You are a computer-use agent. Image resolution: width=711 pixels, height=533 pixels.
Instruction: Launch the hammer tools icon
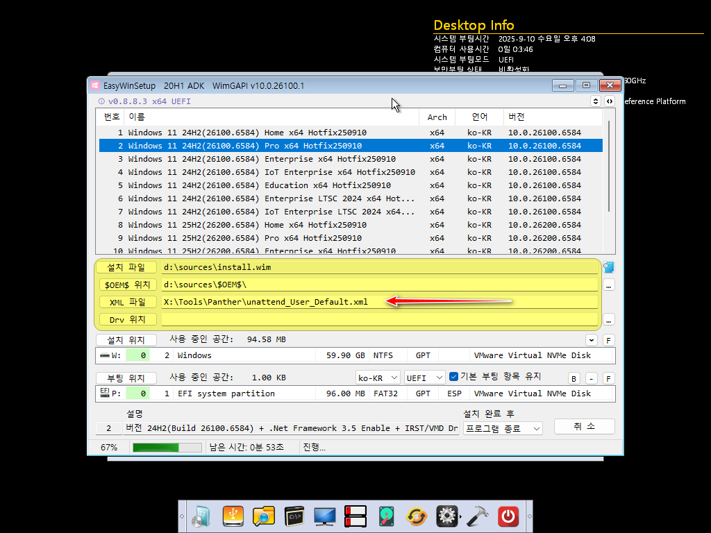(x=477, y=516)
